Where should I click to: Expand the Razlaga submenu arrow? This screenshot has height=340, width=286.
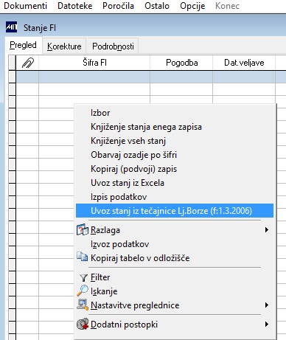point(266,230)
